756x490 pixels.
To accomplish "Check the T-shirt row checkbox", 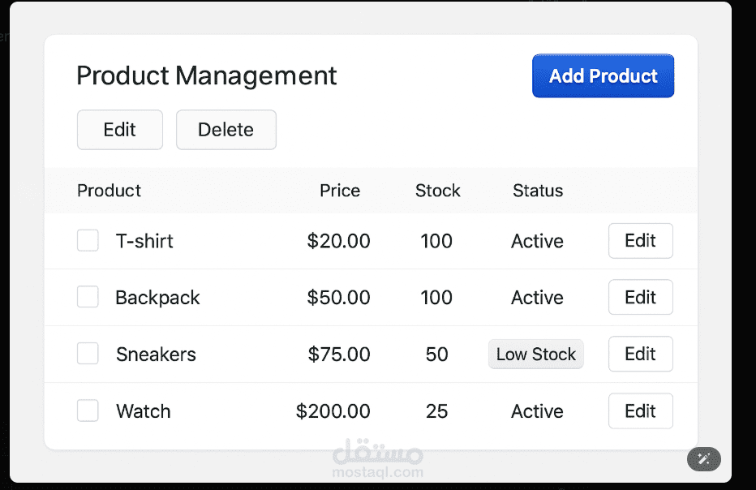I will tap(88, 241).
